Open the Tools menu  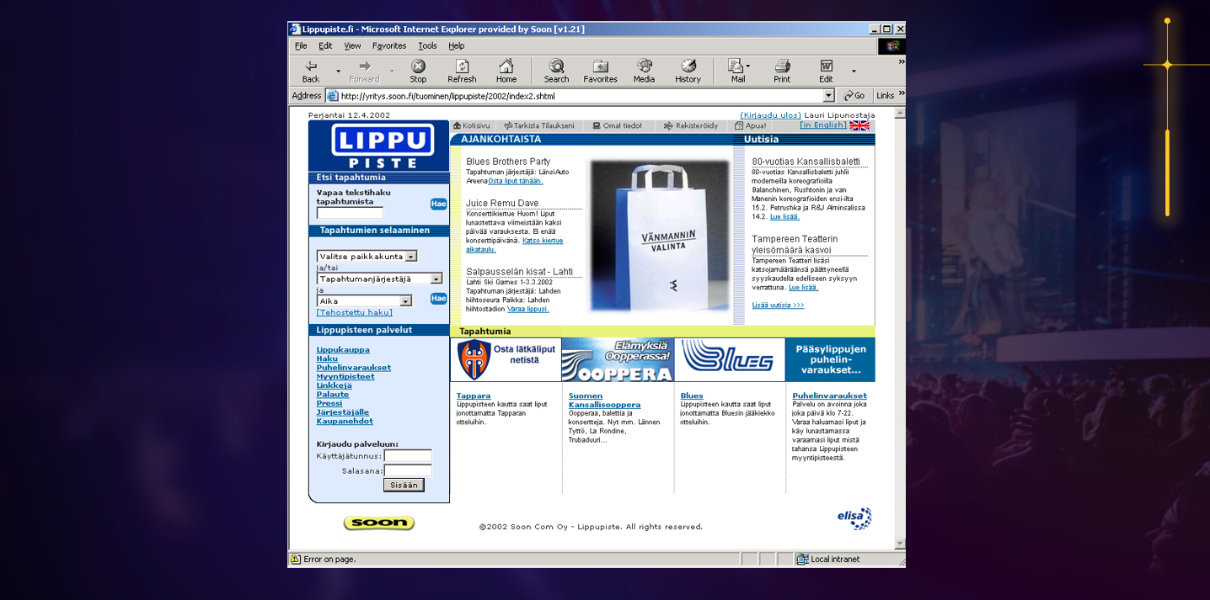coord(427,46)
